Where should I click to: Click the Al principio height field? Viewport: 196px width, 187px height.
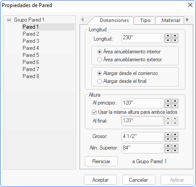pos(143,103)
